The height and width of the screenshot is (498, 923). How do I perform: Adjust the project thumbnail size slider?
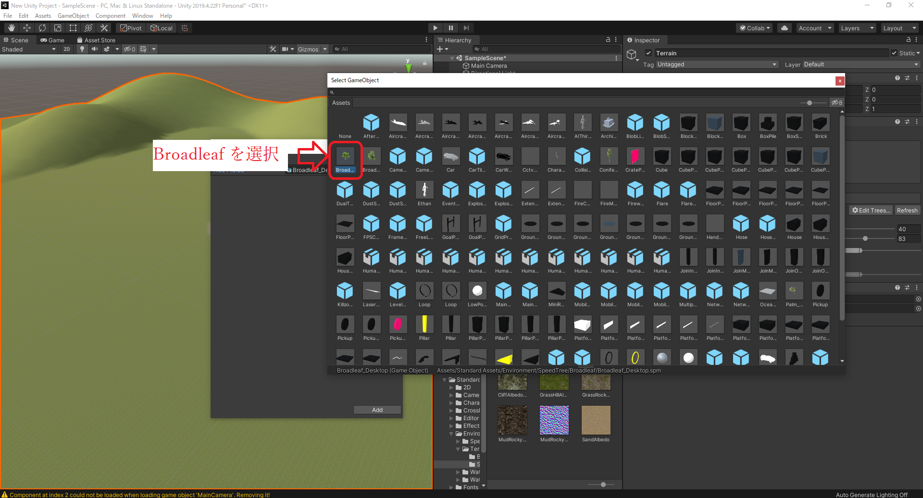point(603,485)
